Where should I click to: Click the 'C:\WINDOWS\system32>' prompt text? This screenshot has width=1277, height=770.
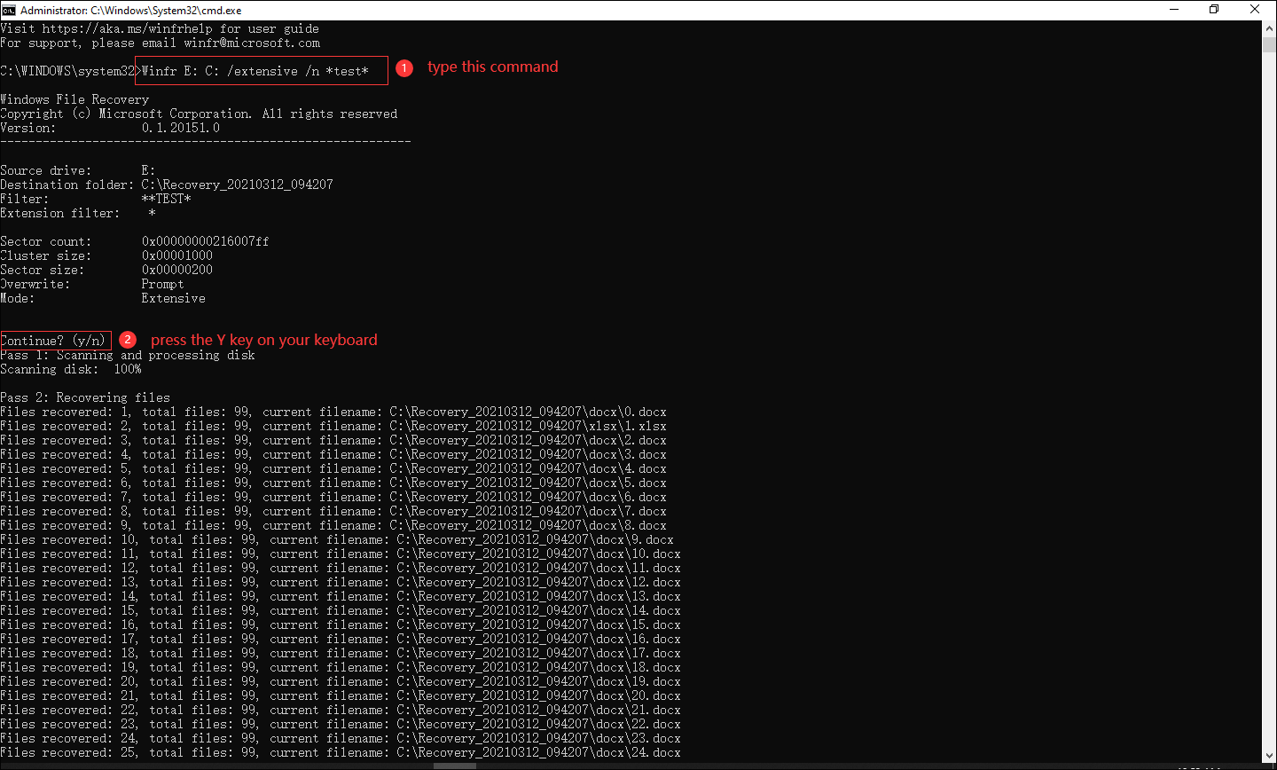click(x=70, y=71)
